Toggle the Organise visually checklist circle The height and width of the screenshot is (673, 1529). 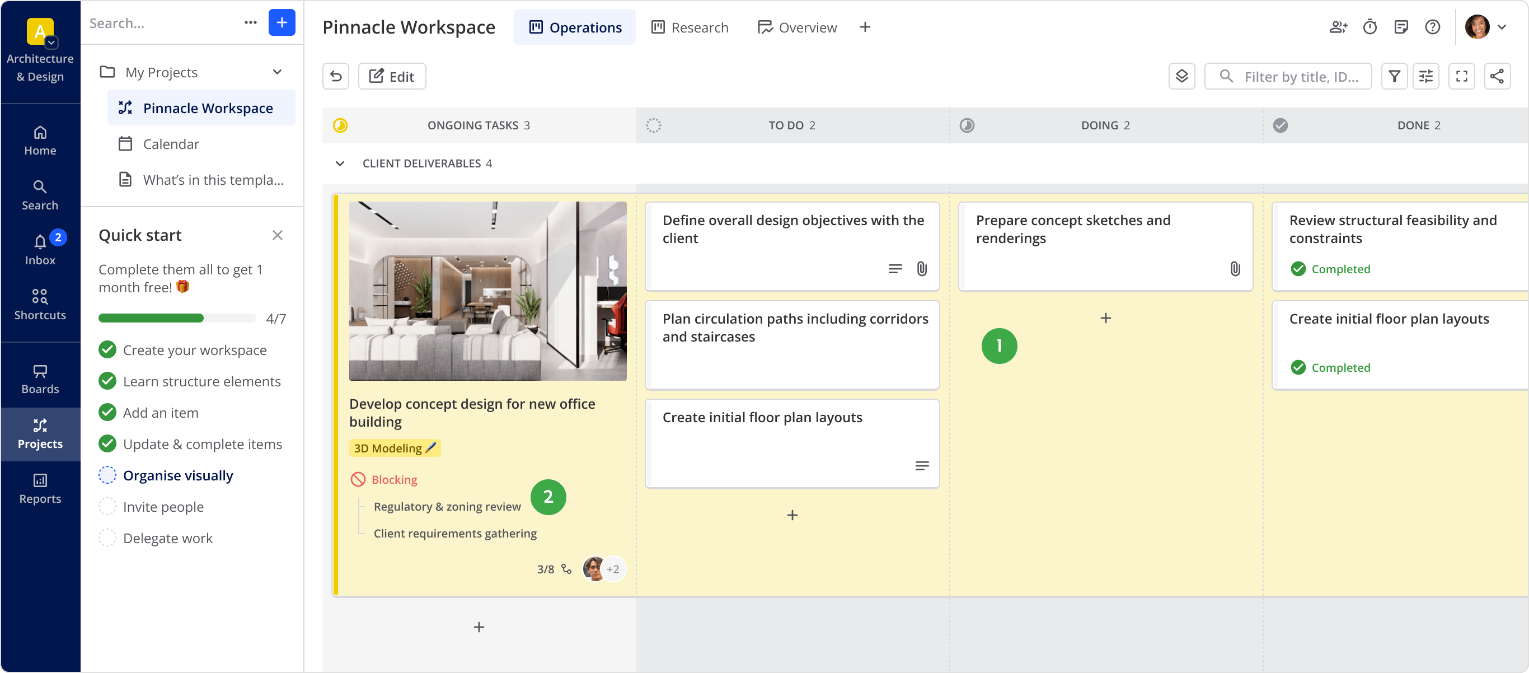coord(107,475)
